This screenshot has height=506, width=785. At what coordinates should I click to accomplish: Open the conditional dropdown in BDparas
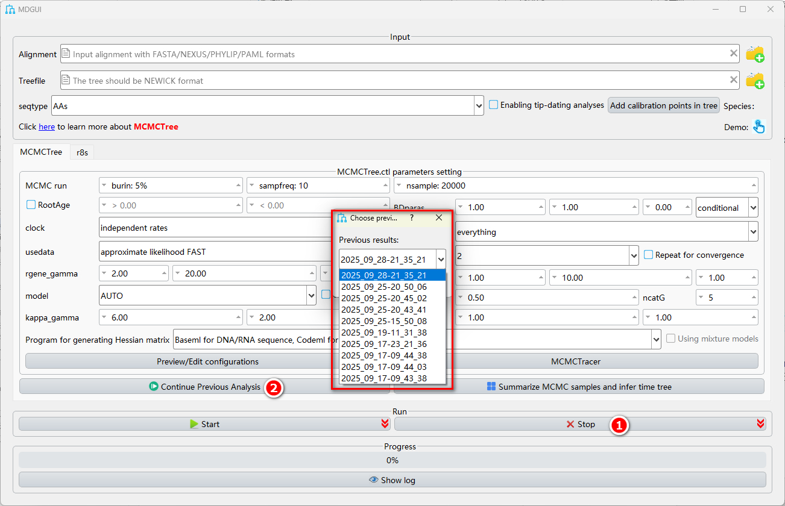(752, 208)
